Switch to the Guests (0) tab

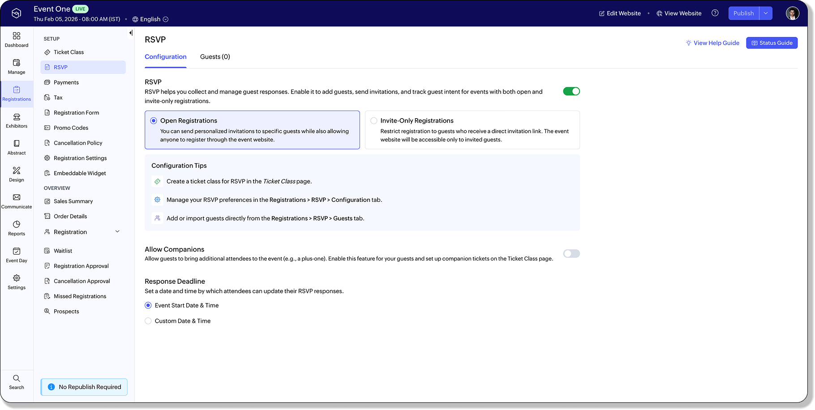click(x=215, y=57)
